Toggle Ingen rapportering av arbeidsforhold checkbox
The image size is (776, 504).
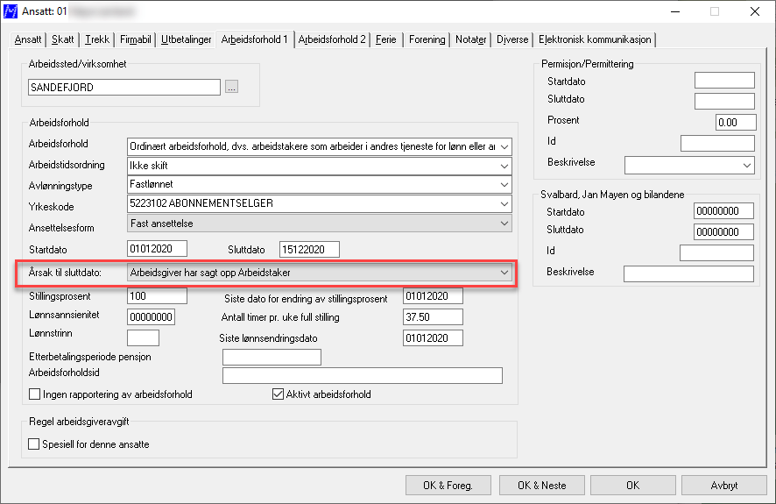pos(35,394)
